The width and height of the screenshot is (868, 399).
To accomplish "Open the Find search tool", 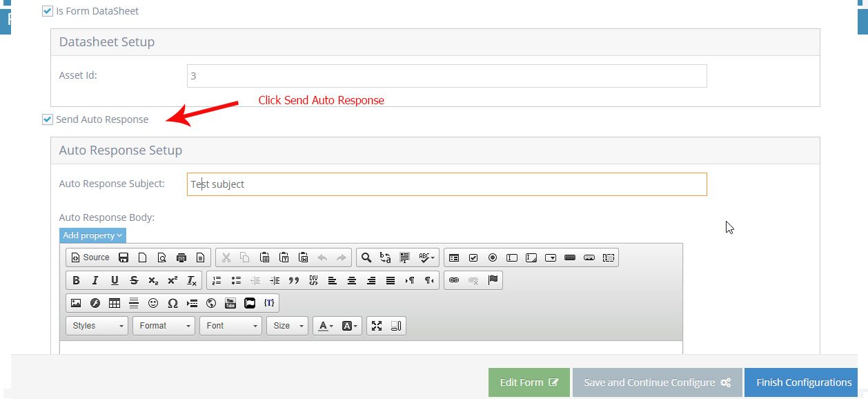I will click(x=366, y=257).
